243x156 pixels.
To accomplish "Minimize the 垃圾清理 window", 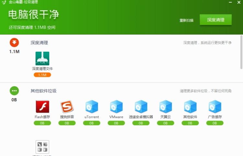I will [x=230, y=2].
